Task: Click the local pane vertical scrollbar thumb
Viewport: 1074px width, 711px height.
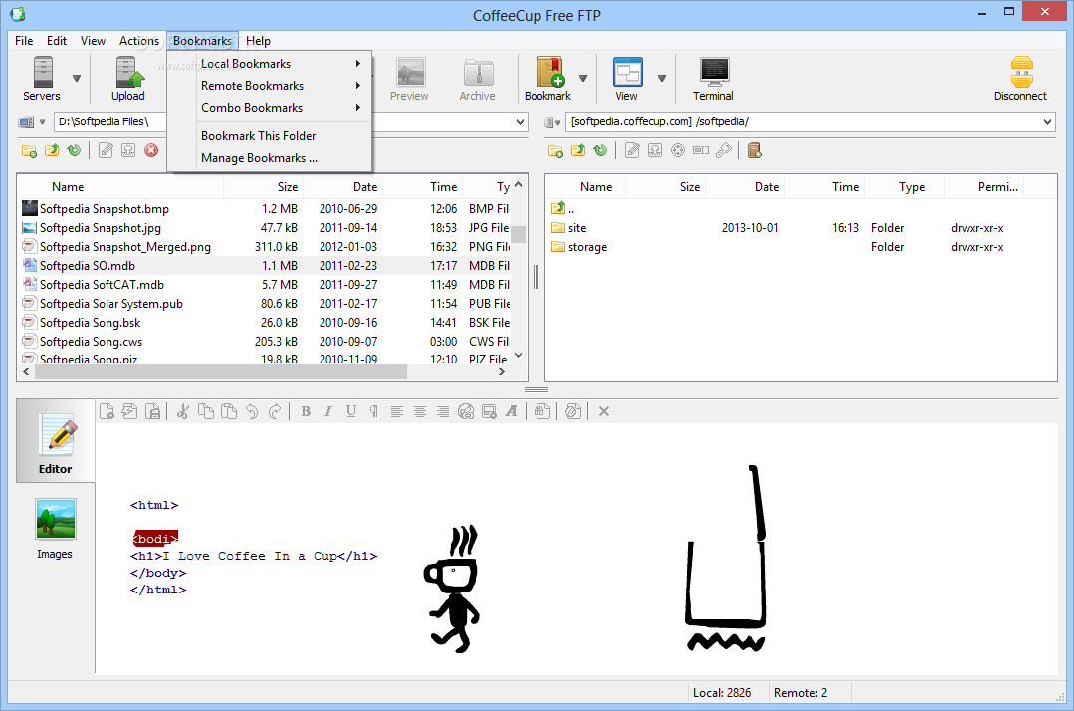Action: click(519, 234)
